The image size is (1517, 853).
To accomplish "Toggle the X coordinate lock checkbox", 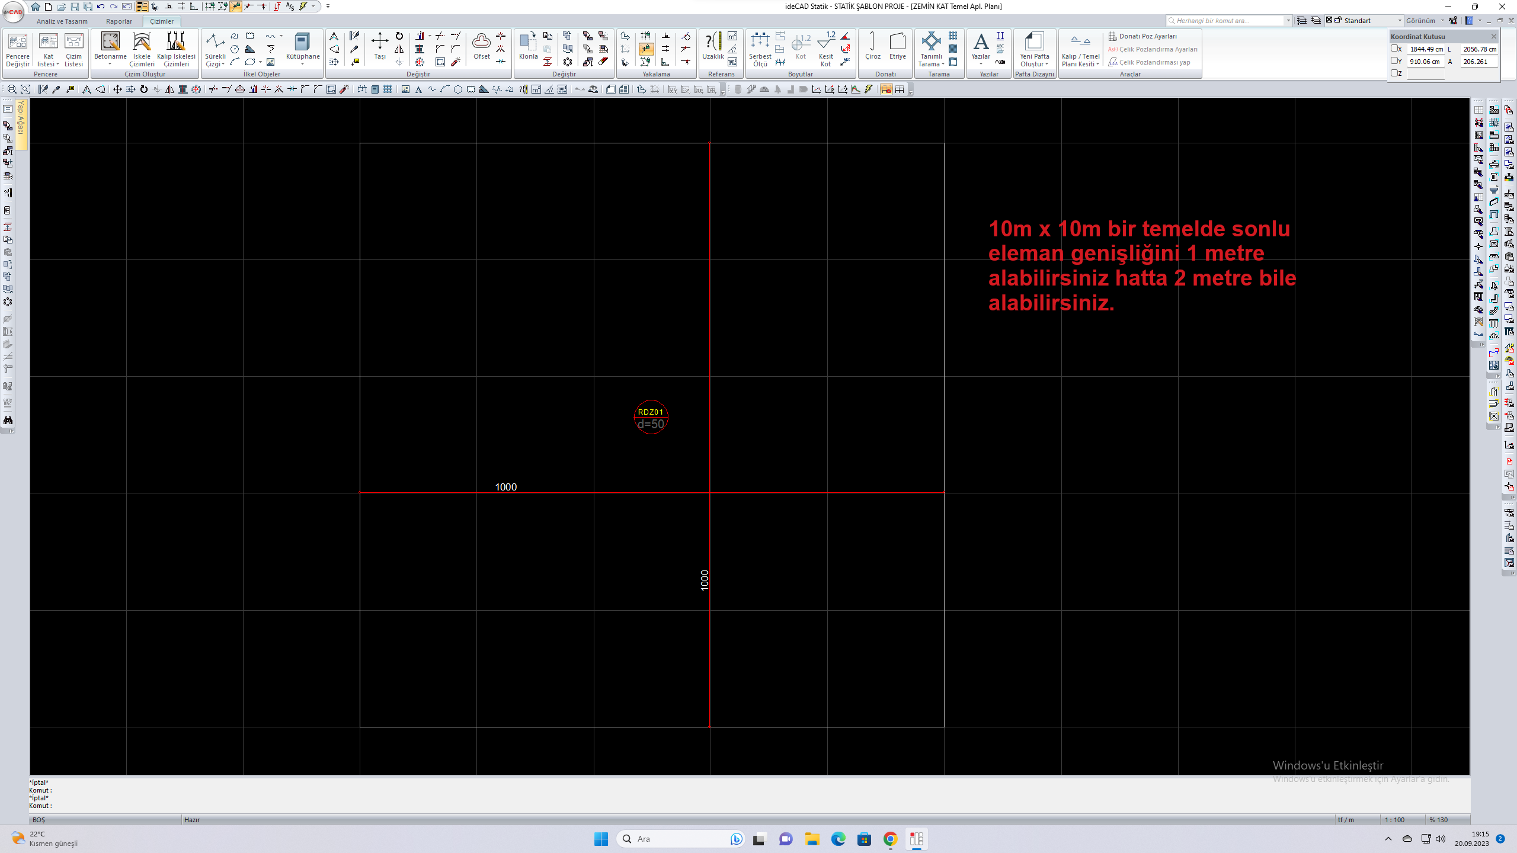I will coord(1394,49).
